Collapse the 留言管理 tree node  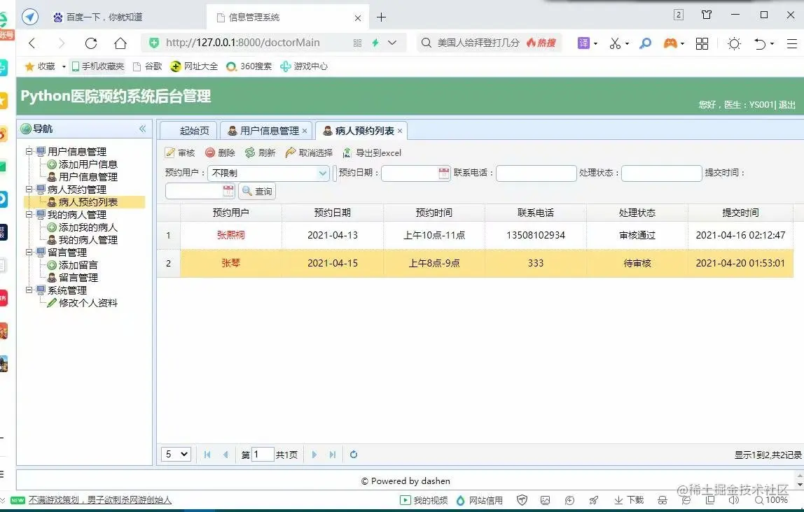pyautogui.click(x=29, y=252)
